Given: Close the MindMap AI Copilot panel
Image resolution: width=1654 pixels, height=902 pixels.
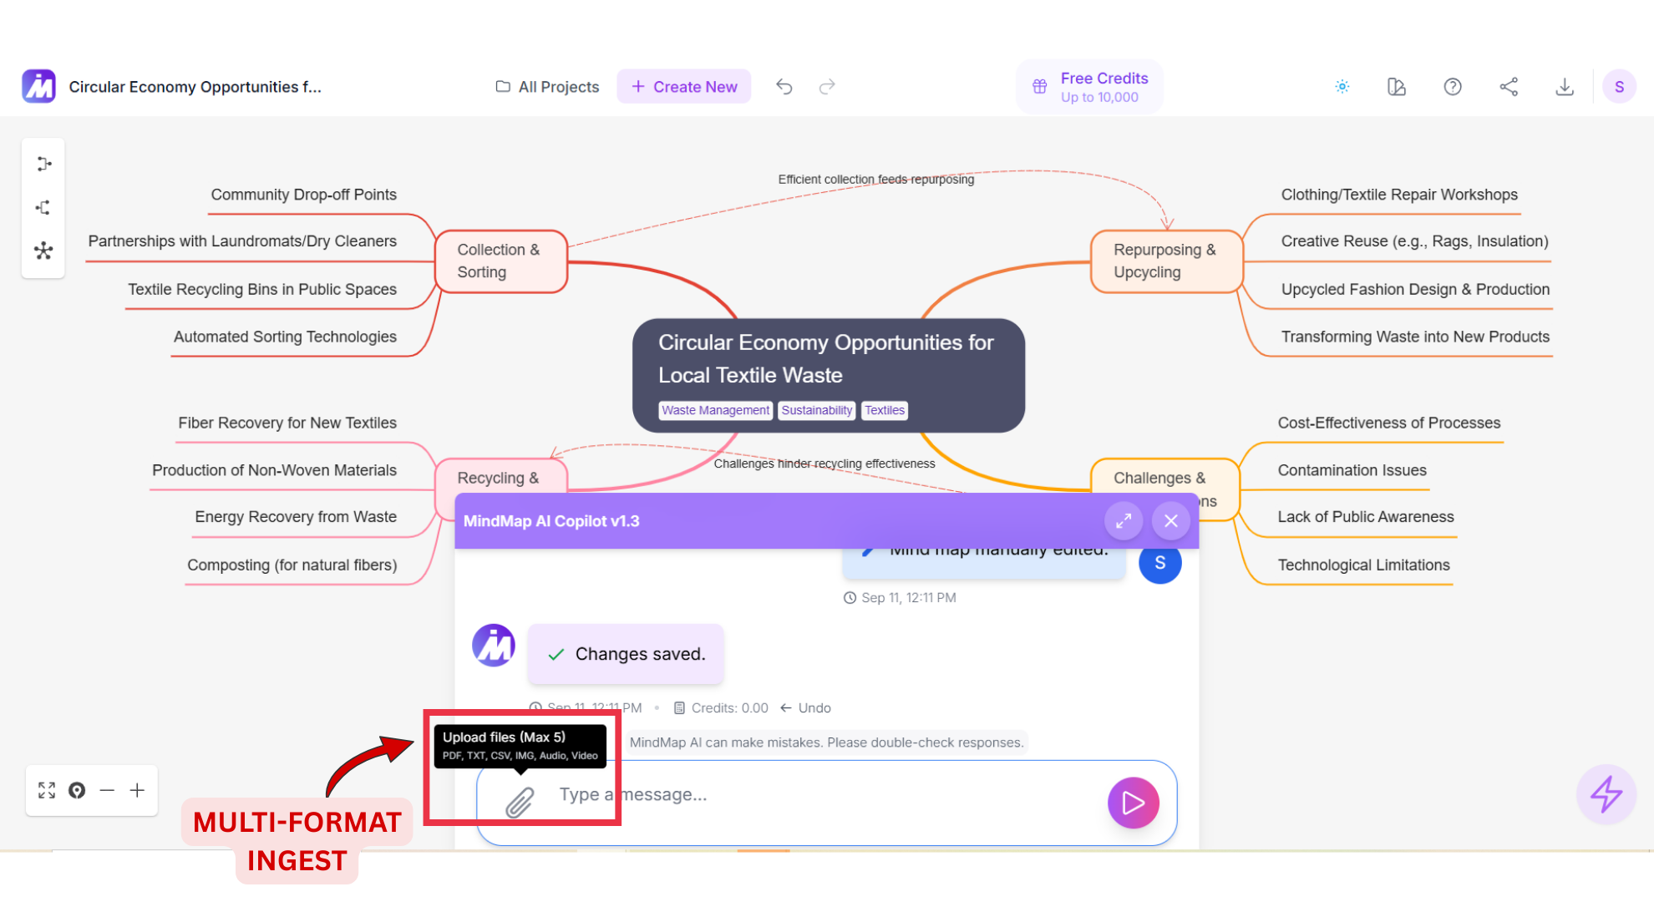Looking at the screenshot, I should pyautogui.click(x=1170, y=521).
